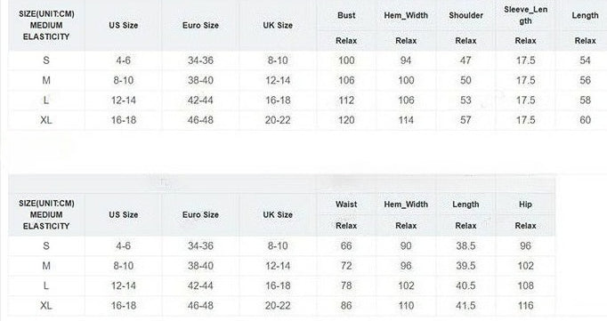Select the M row label in bottom table
The width and height of the screenshot is (607, 321).
(46, 266)
